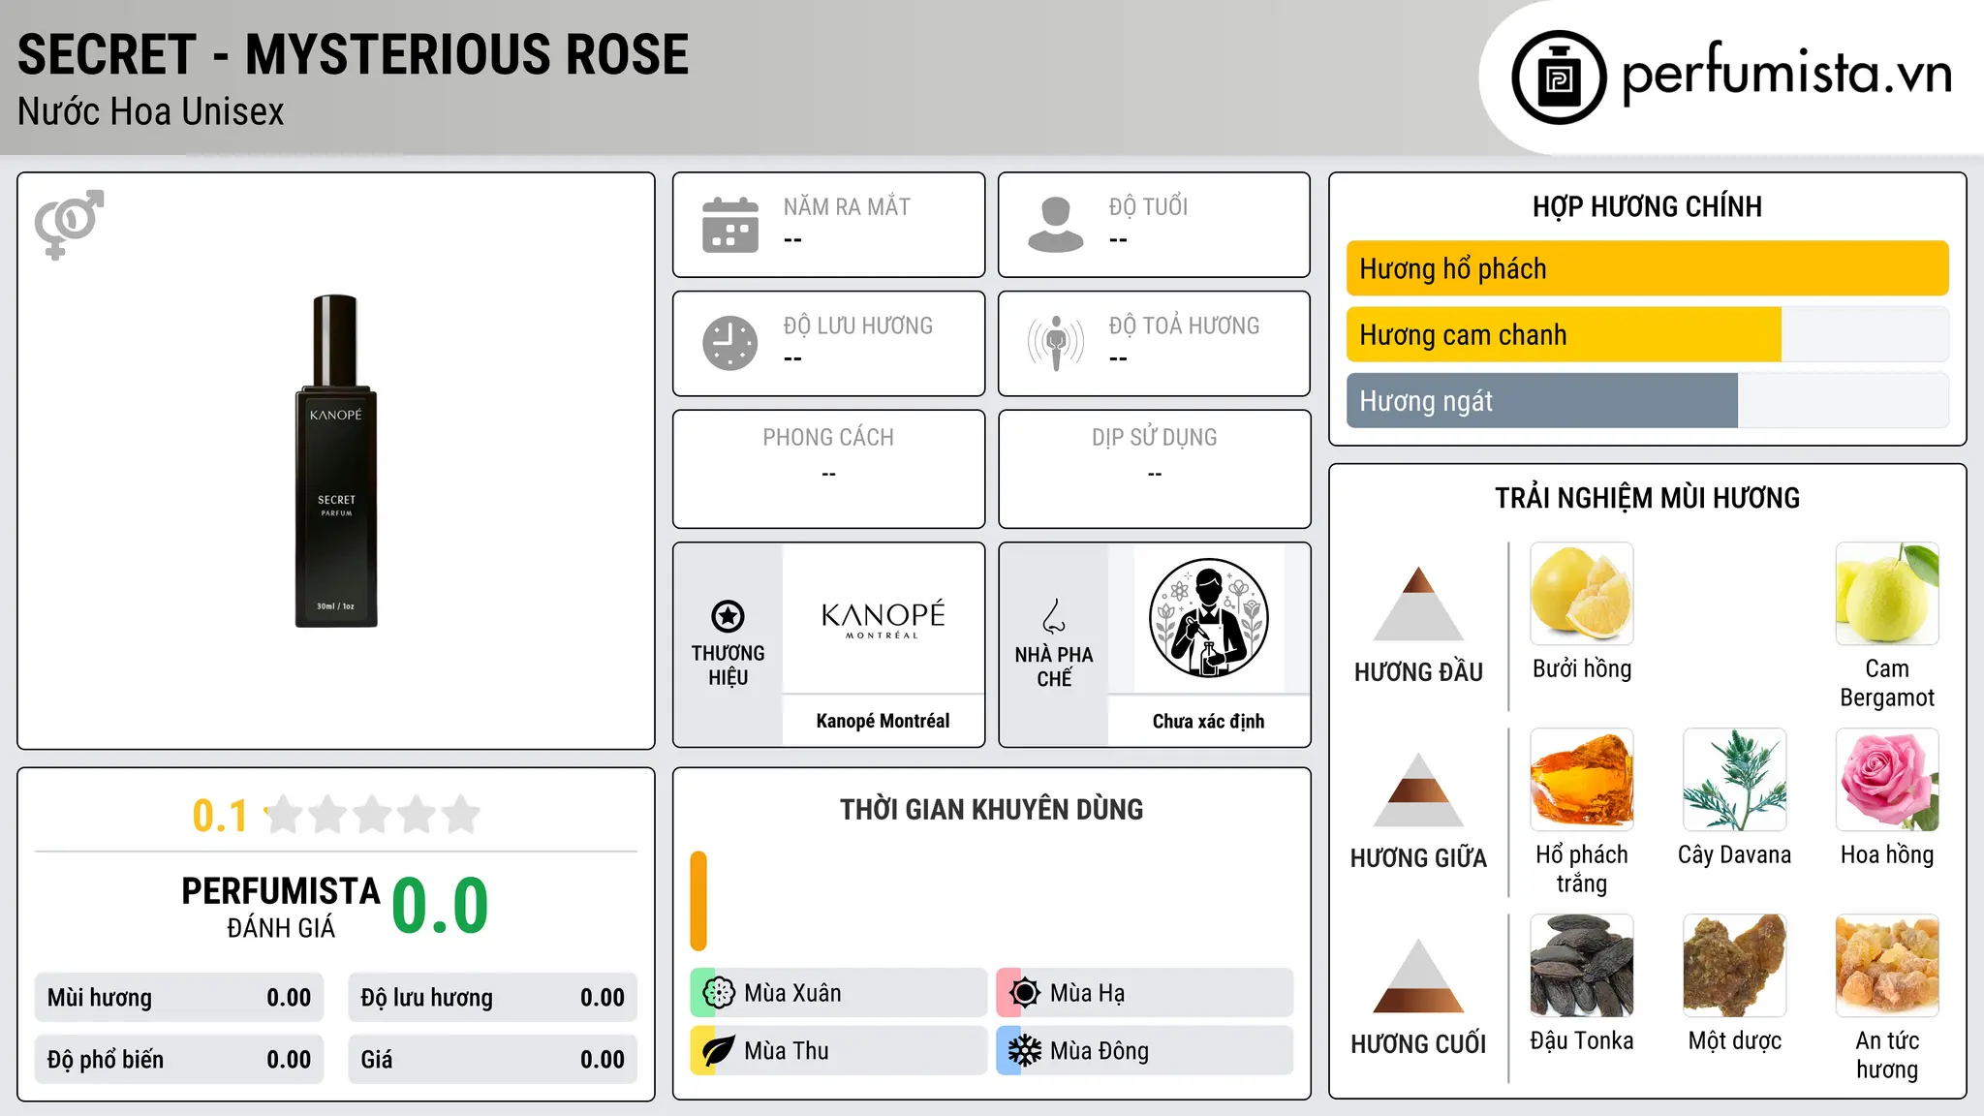This screenshot has height=1116, width=1984.
Task: Click the orange 0.1 user rating value
Action: (220, 816)
